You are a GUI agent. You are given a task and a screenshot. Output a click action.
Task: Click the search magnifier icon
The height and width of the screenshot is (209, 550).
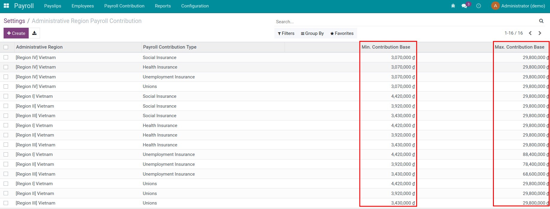click(x=541, y=21)
